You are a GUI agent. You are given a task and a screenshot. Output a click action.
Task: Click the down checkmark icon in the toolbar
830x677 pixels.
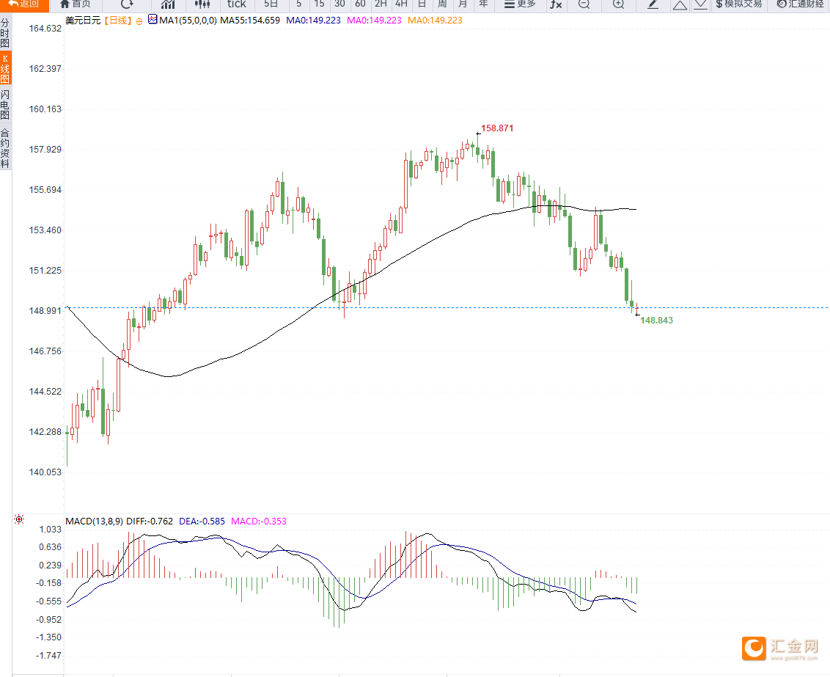700,4
